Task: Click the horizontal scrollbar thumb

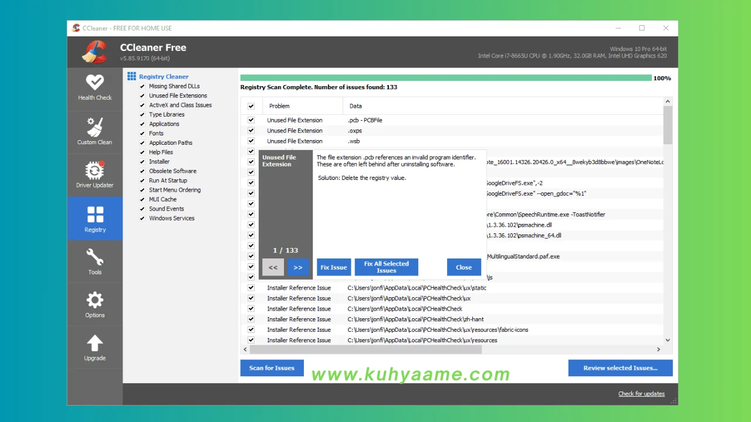Action: [x=366, y=349]
